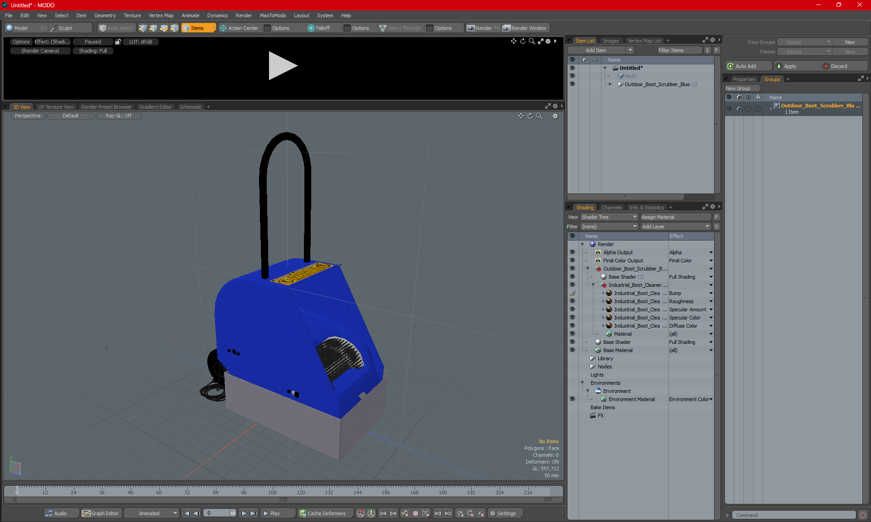Click the record keyframe round button
Viewport: 871px width, 522px height.
pyautogui.click(x=415, y=513)
